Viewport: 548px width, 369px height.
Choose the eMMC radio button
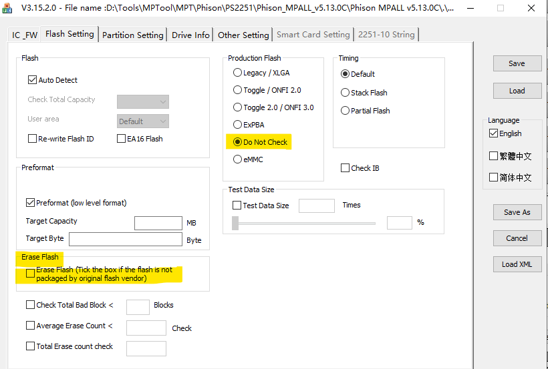point(237,159)
